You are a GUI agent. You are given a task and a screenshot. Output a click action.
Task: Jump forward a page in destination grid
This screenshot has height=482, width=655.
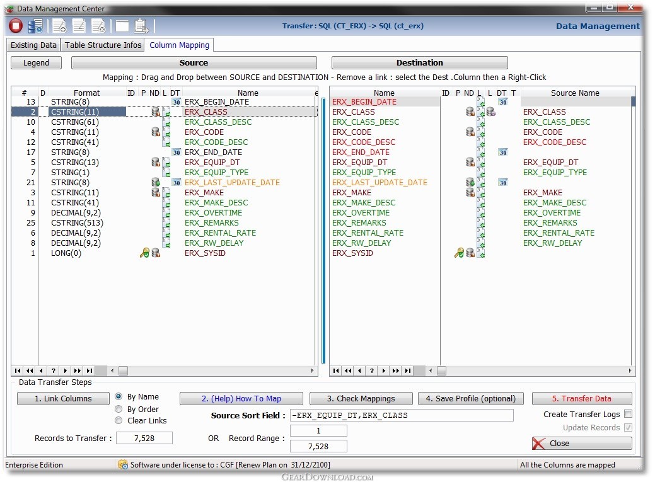pos(396,370)
